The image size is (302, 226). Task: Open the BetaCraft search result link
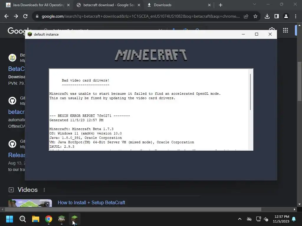coord(17,69)
